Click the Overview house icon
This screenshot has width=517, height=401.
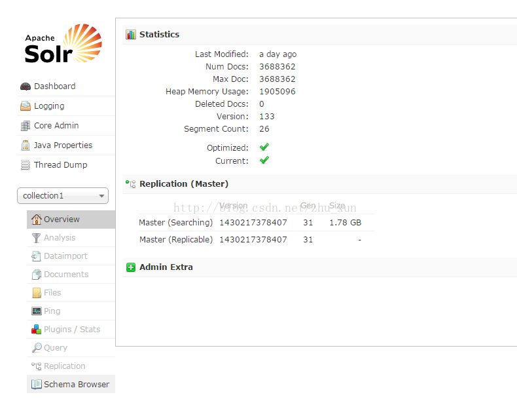pyautogui.click(x=36, y=219)
